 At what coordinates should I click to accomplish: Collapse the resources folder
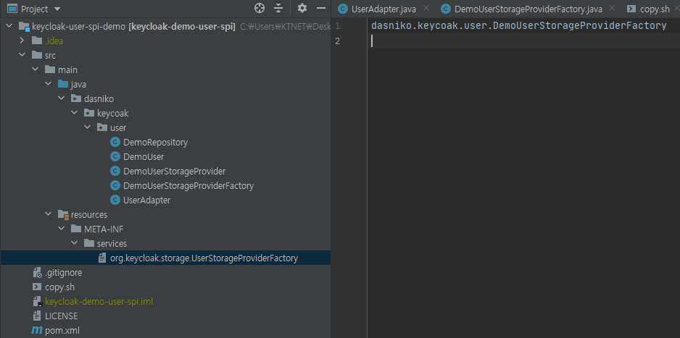click(x=49, y=215)
